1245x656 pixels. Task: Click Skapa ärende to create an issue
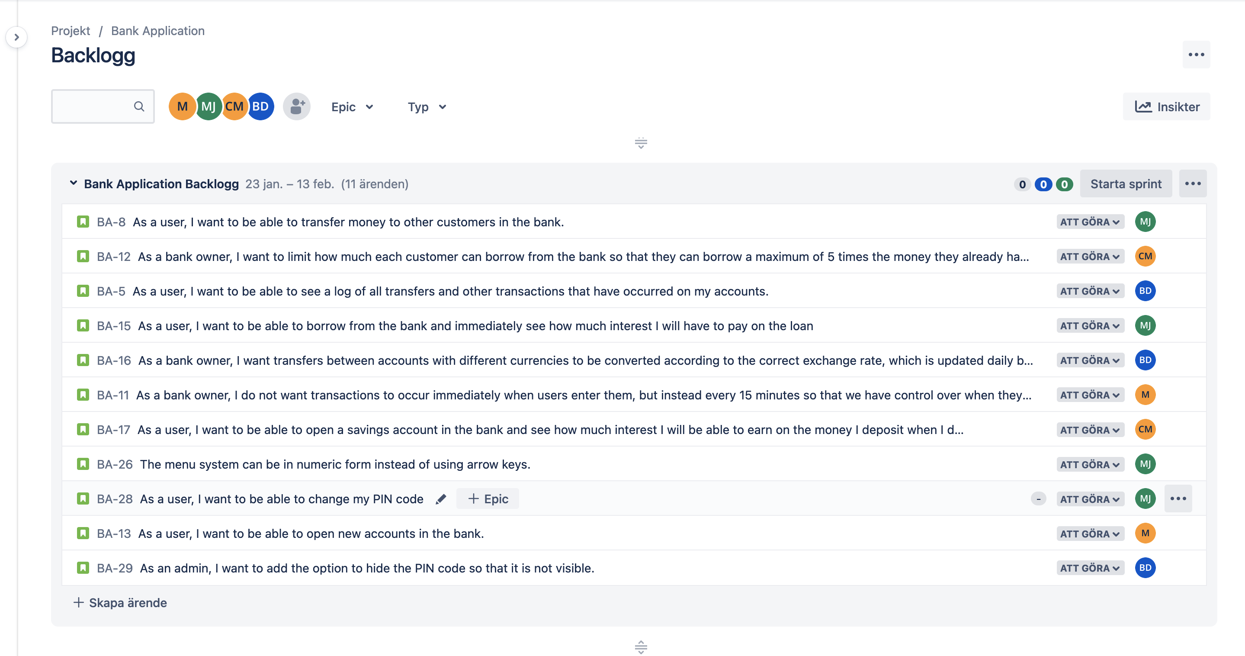click(x=120, y=602)
